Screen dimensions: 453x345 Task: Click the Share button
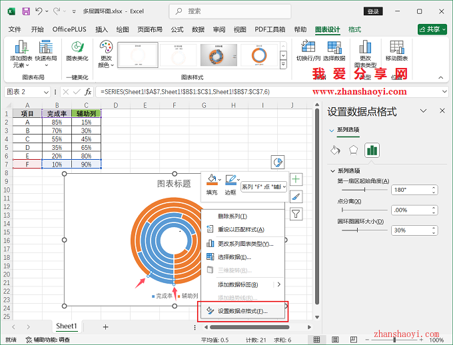pyautogui.click(x=432, y=29)
